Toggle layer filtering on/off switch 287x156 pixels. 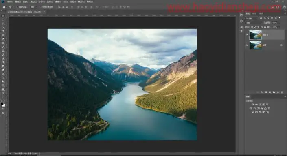point(280,18)
